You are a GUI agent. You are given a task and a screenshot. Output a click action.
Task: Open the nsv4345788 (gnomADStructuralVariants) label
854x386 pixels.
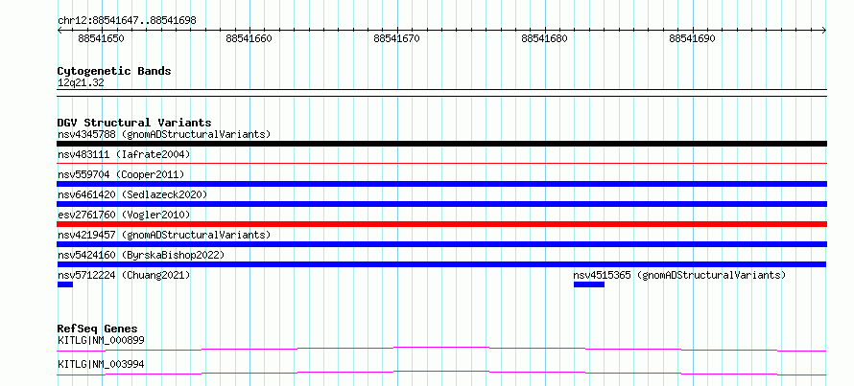click(x=164, y=134)
